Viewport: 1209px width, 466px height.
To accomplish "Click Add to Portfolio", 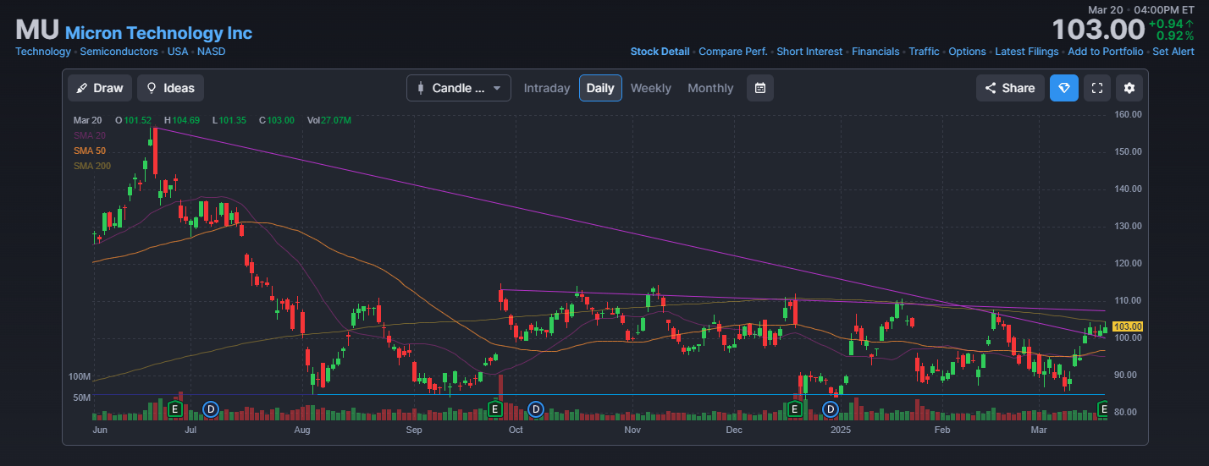I will coord(1105,52).
